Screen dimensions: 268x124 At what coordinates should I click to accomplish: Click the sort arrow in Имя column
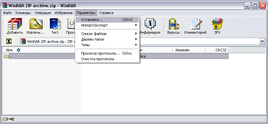(18, 50)
